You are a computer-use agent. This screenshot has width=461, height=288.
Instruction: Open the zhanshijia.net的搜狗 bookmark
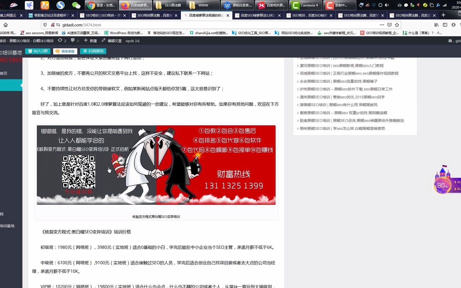pyautogui.click(x=209, y=33)
